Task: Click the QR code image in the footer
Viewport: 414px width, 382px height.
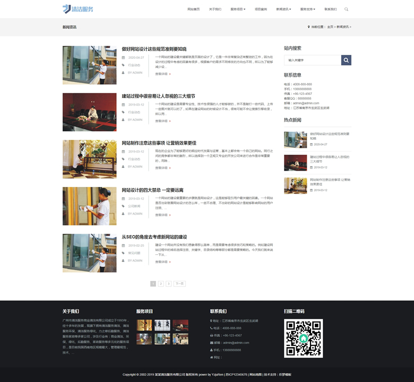Action: point(303,338)
